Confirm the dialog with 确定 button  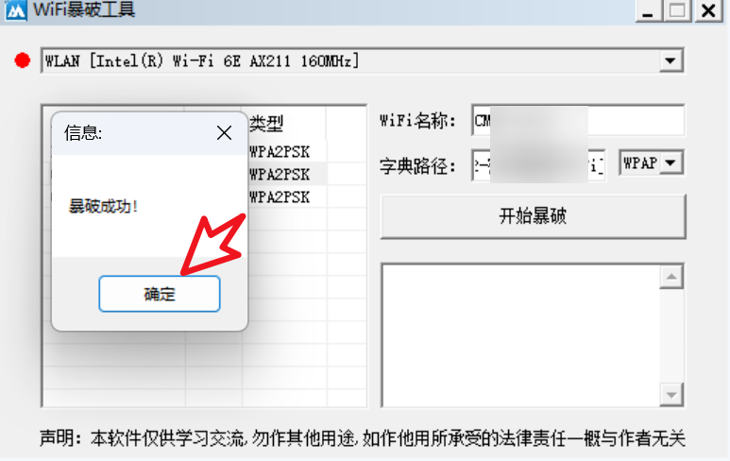(160, 294)
